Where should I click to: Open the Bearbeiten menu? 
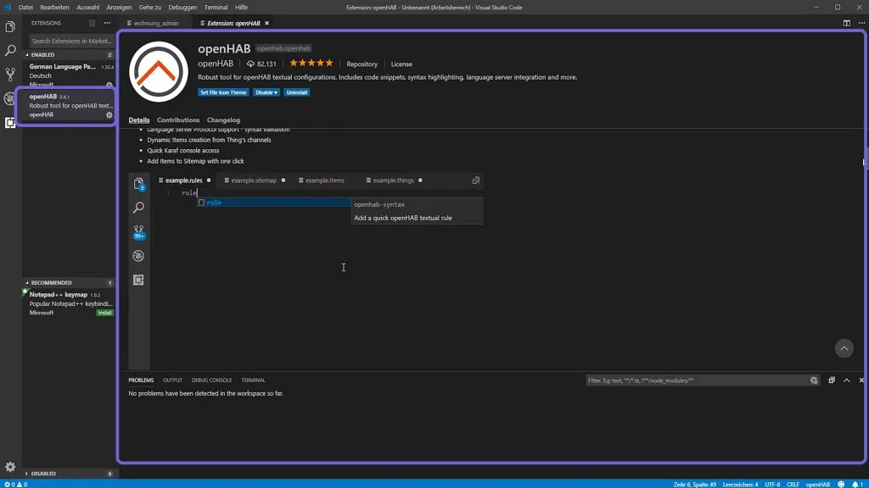pyautogui.click(x=54, y=7)
